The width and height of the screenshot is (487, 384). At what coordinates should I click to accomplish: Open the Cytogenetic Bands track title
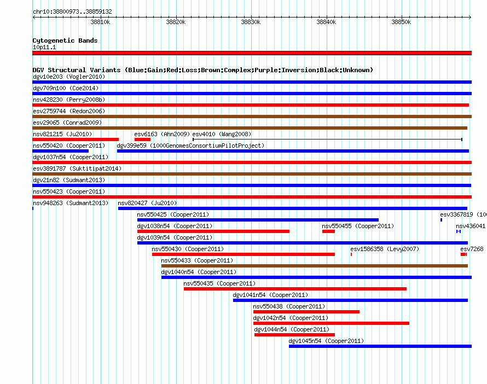pos(65,40)
